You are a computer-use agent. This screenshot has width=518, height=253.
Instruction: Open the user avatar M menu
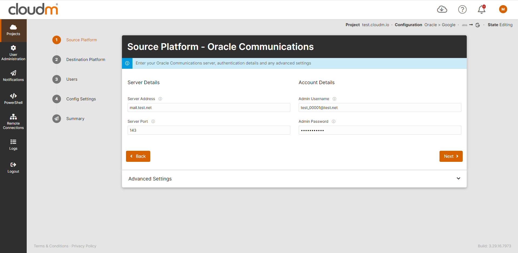503,9
